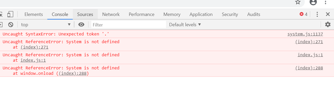Open the Chrome profile avatar menu

[313, 2]
